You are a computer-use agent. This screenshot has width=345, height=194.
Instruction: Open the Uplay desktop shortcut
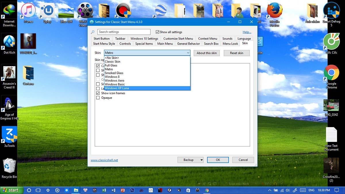pyautogui.click(x=47, y=13)
